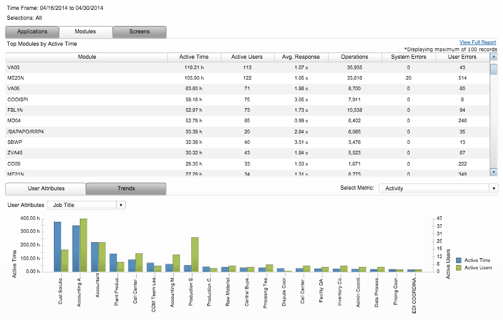Screen dimensions: 503x320
Task: Sort by the Active Time column header
Action: pos(194,57)
